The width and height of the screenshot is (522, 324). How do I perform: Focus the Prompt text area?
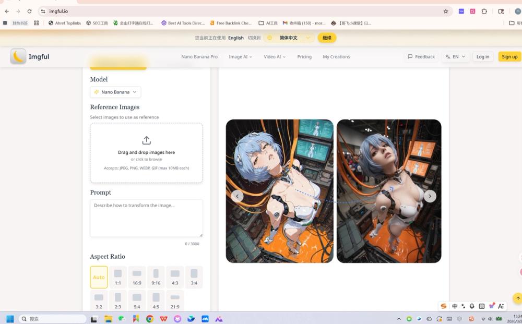pos(147,218)
